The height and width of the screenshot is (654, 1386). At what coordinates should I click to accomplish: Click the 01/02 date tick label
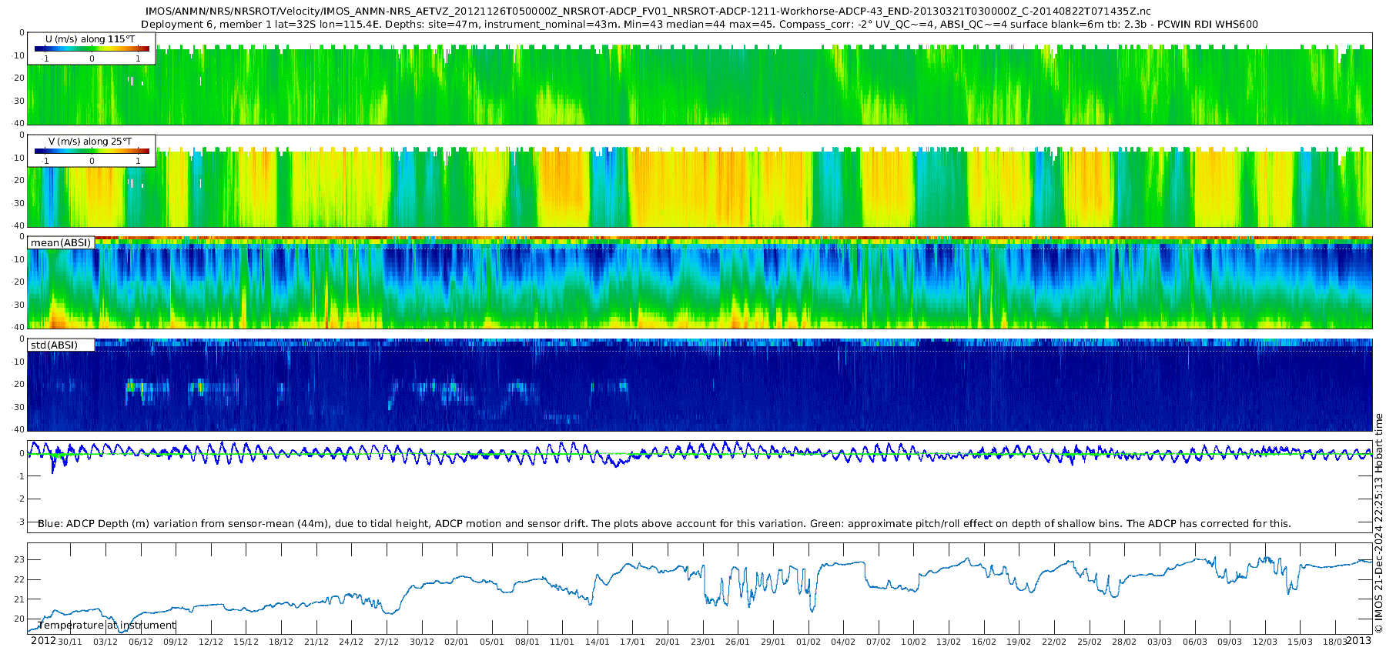808,642
